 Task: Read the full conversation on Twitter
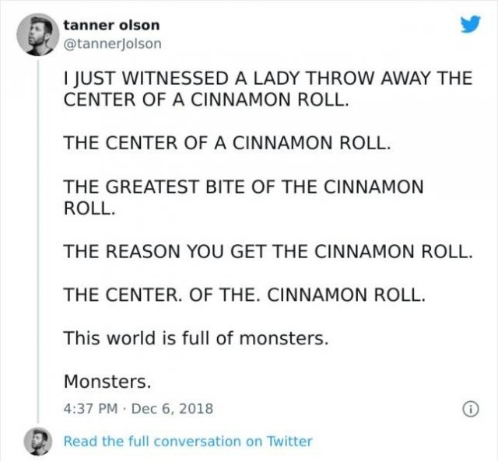(188, 441)
